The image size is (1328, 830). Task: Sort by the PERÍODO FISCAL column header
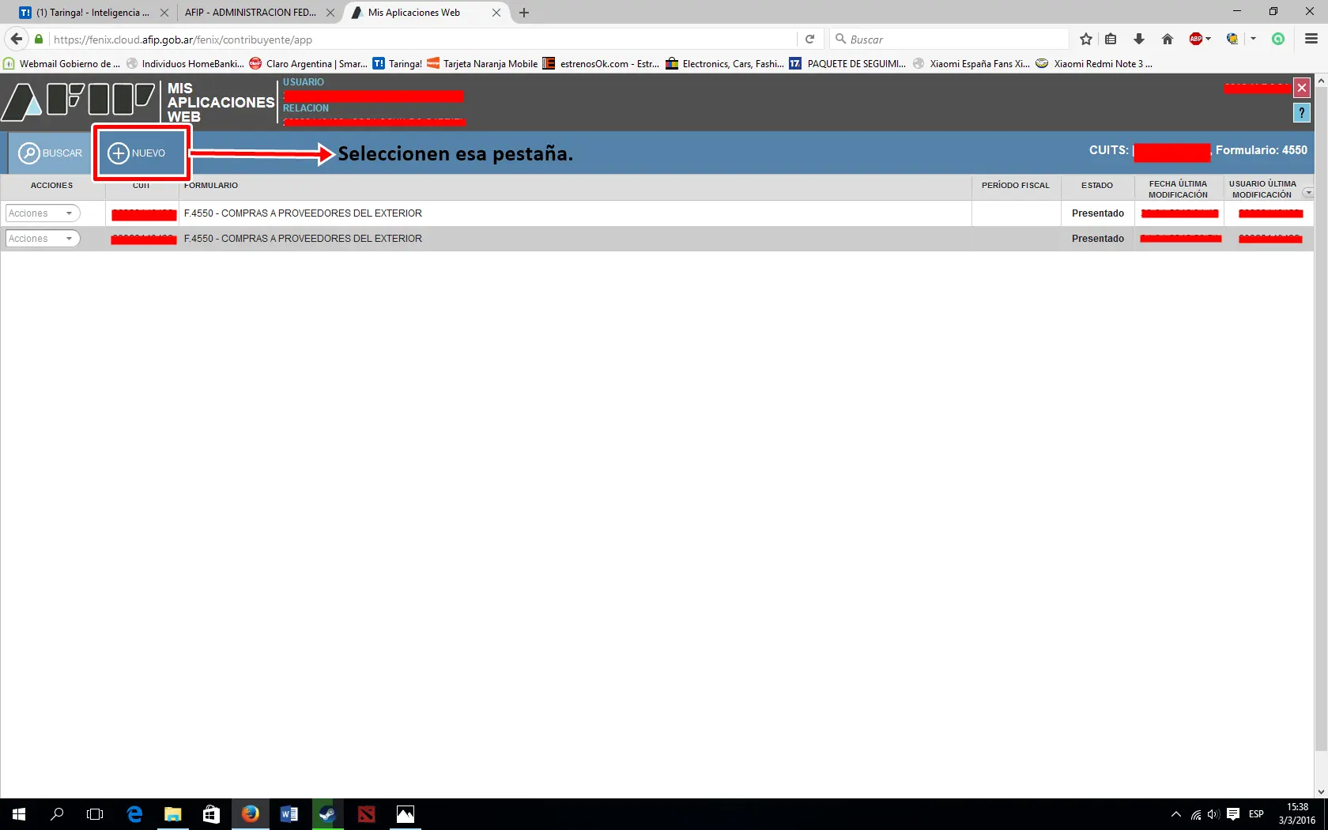[x=1016, y=186]
